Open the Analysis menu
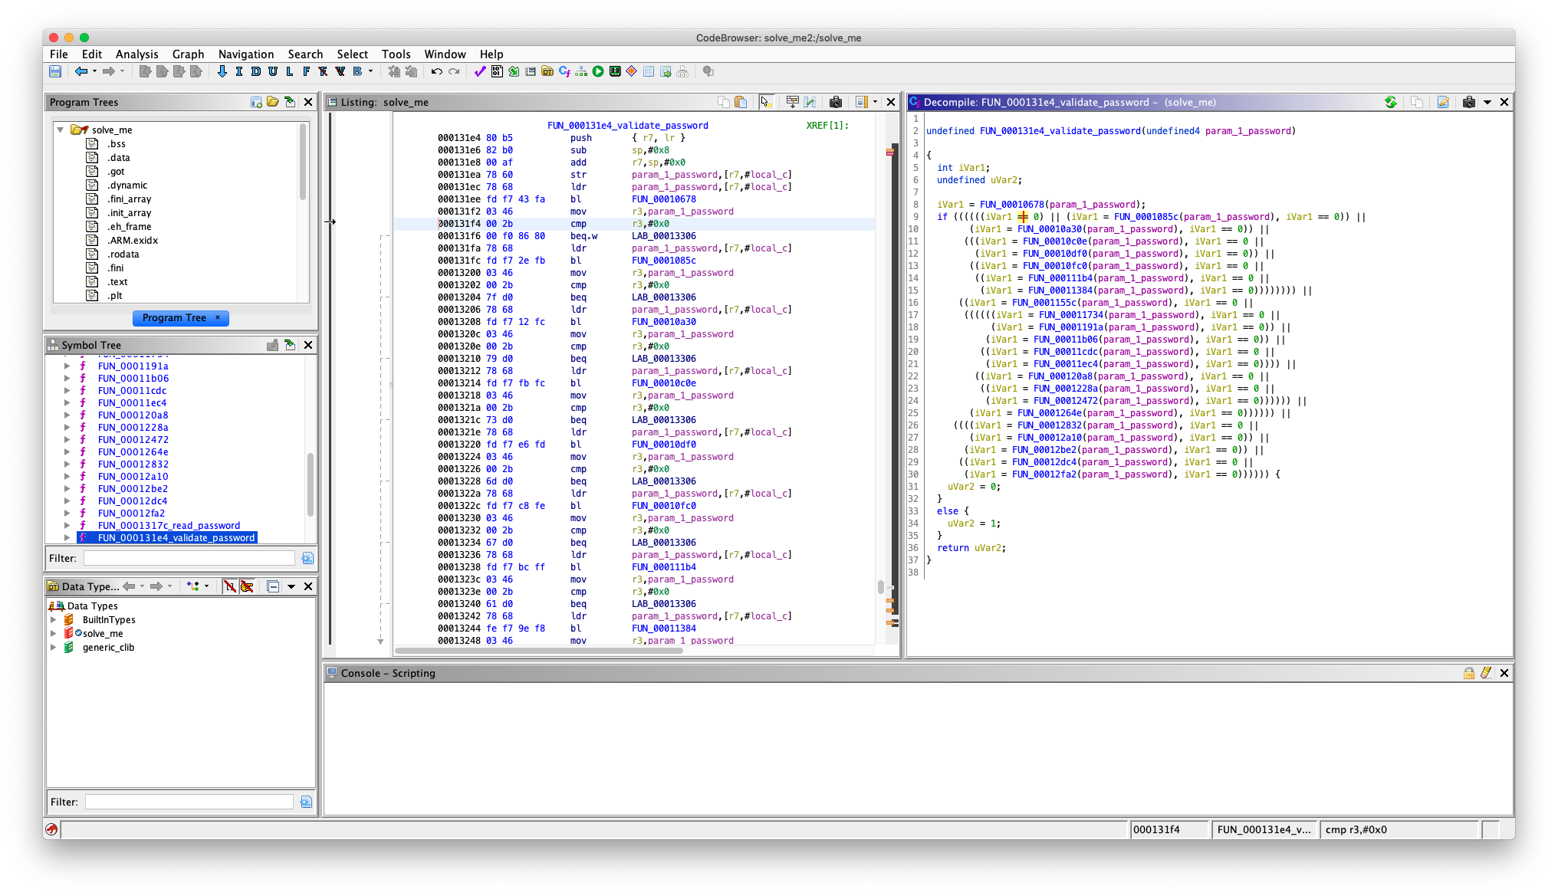Image resolution: width=1558 pixels, height=896 pixels. [x=136, y=54]
